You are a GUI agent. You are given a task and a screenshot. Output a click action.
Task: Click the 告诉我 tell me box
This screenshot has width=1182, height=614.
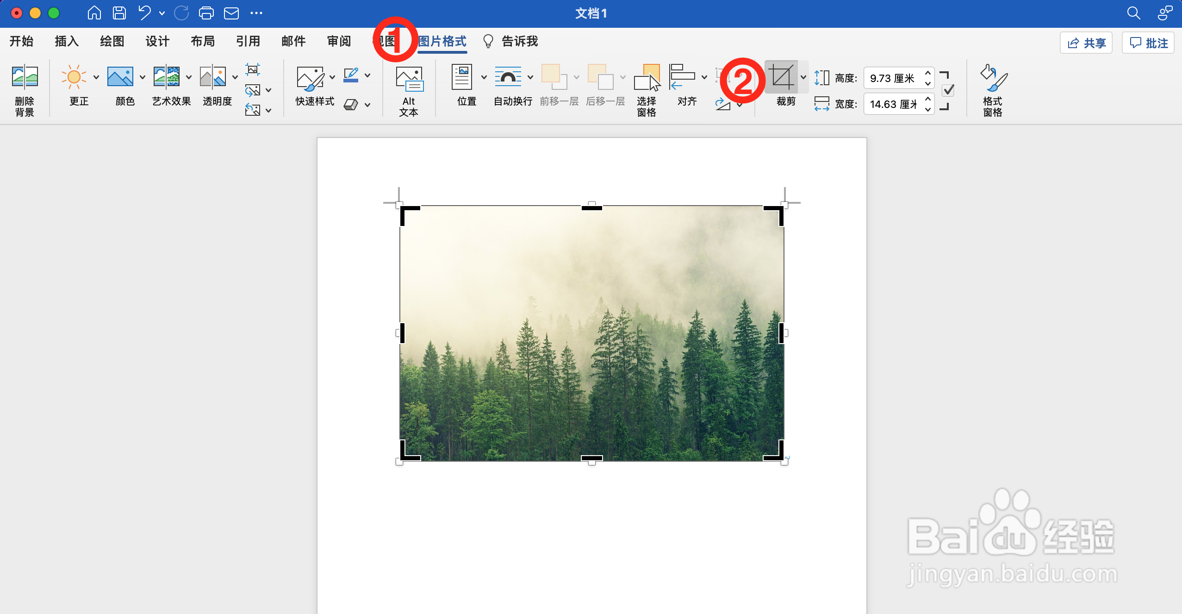(x=510, y=42)
